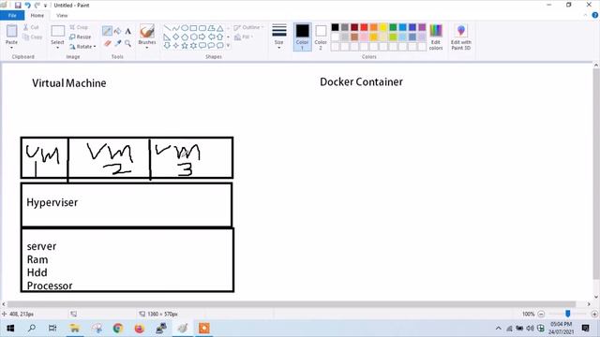Open the Brushes dropdown arrow
600x337 pixels.
tap(147, 48)
